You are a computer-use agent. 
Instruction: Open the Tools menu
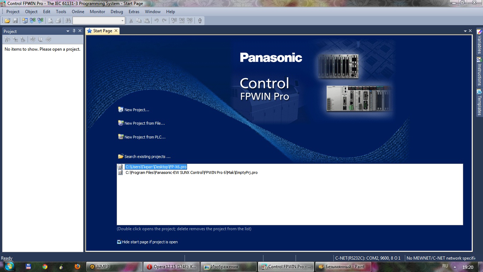[61, 11]
